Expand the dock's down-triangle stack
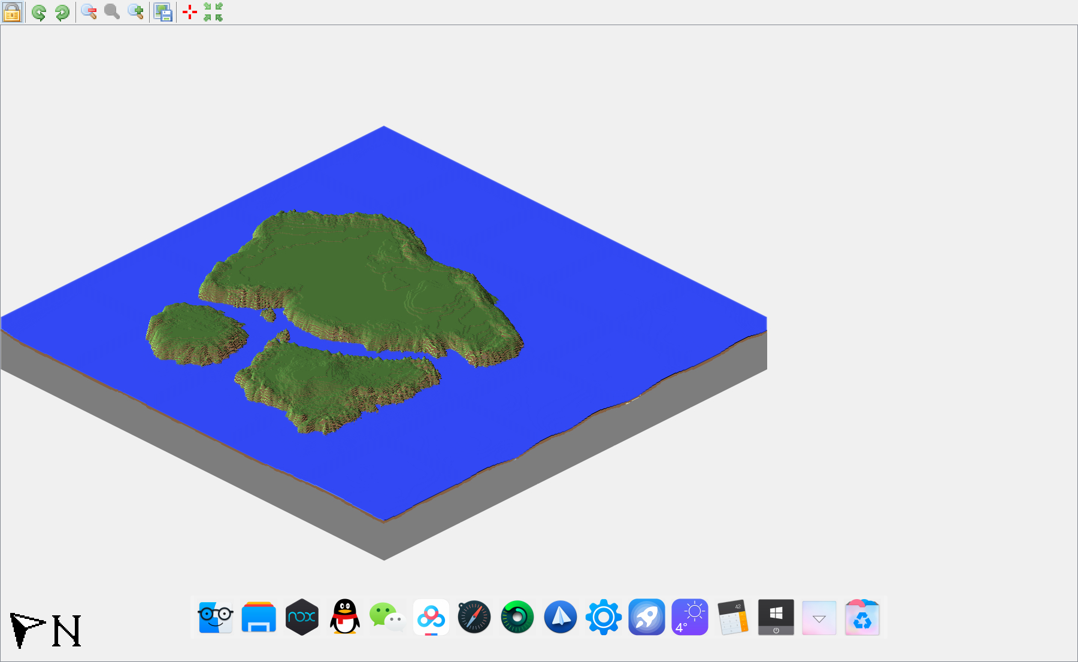 (819, 617)
